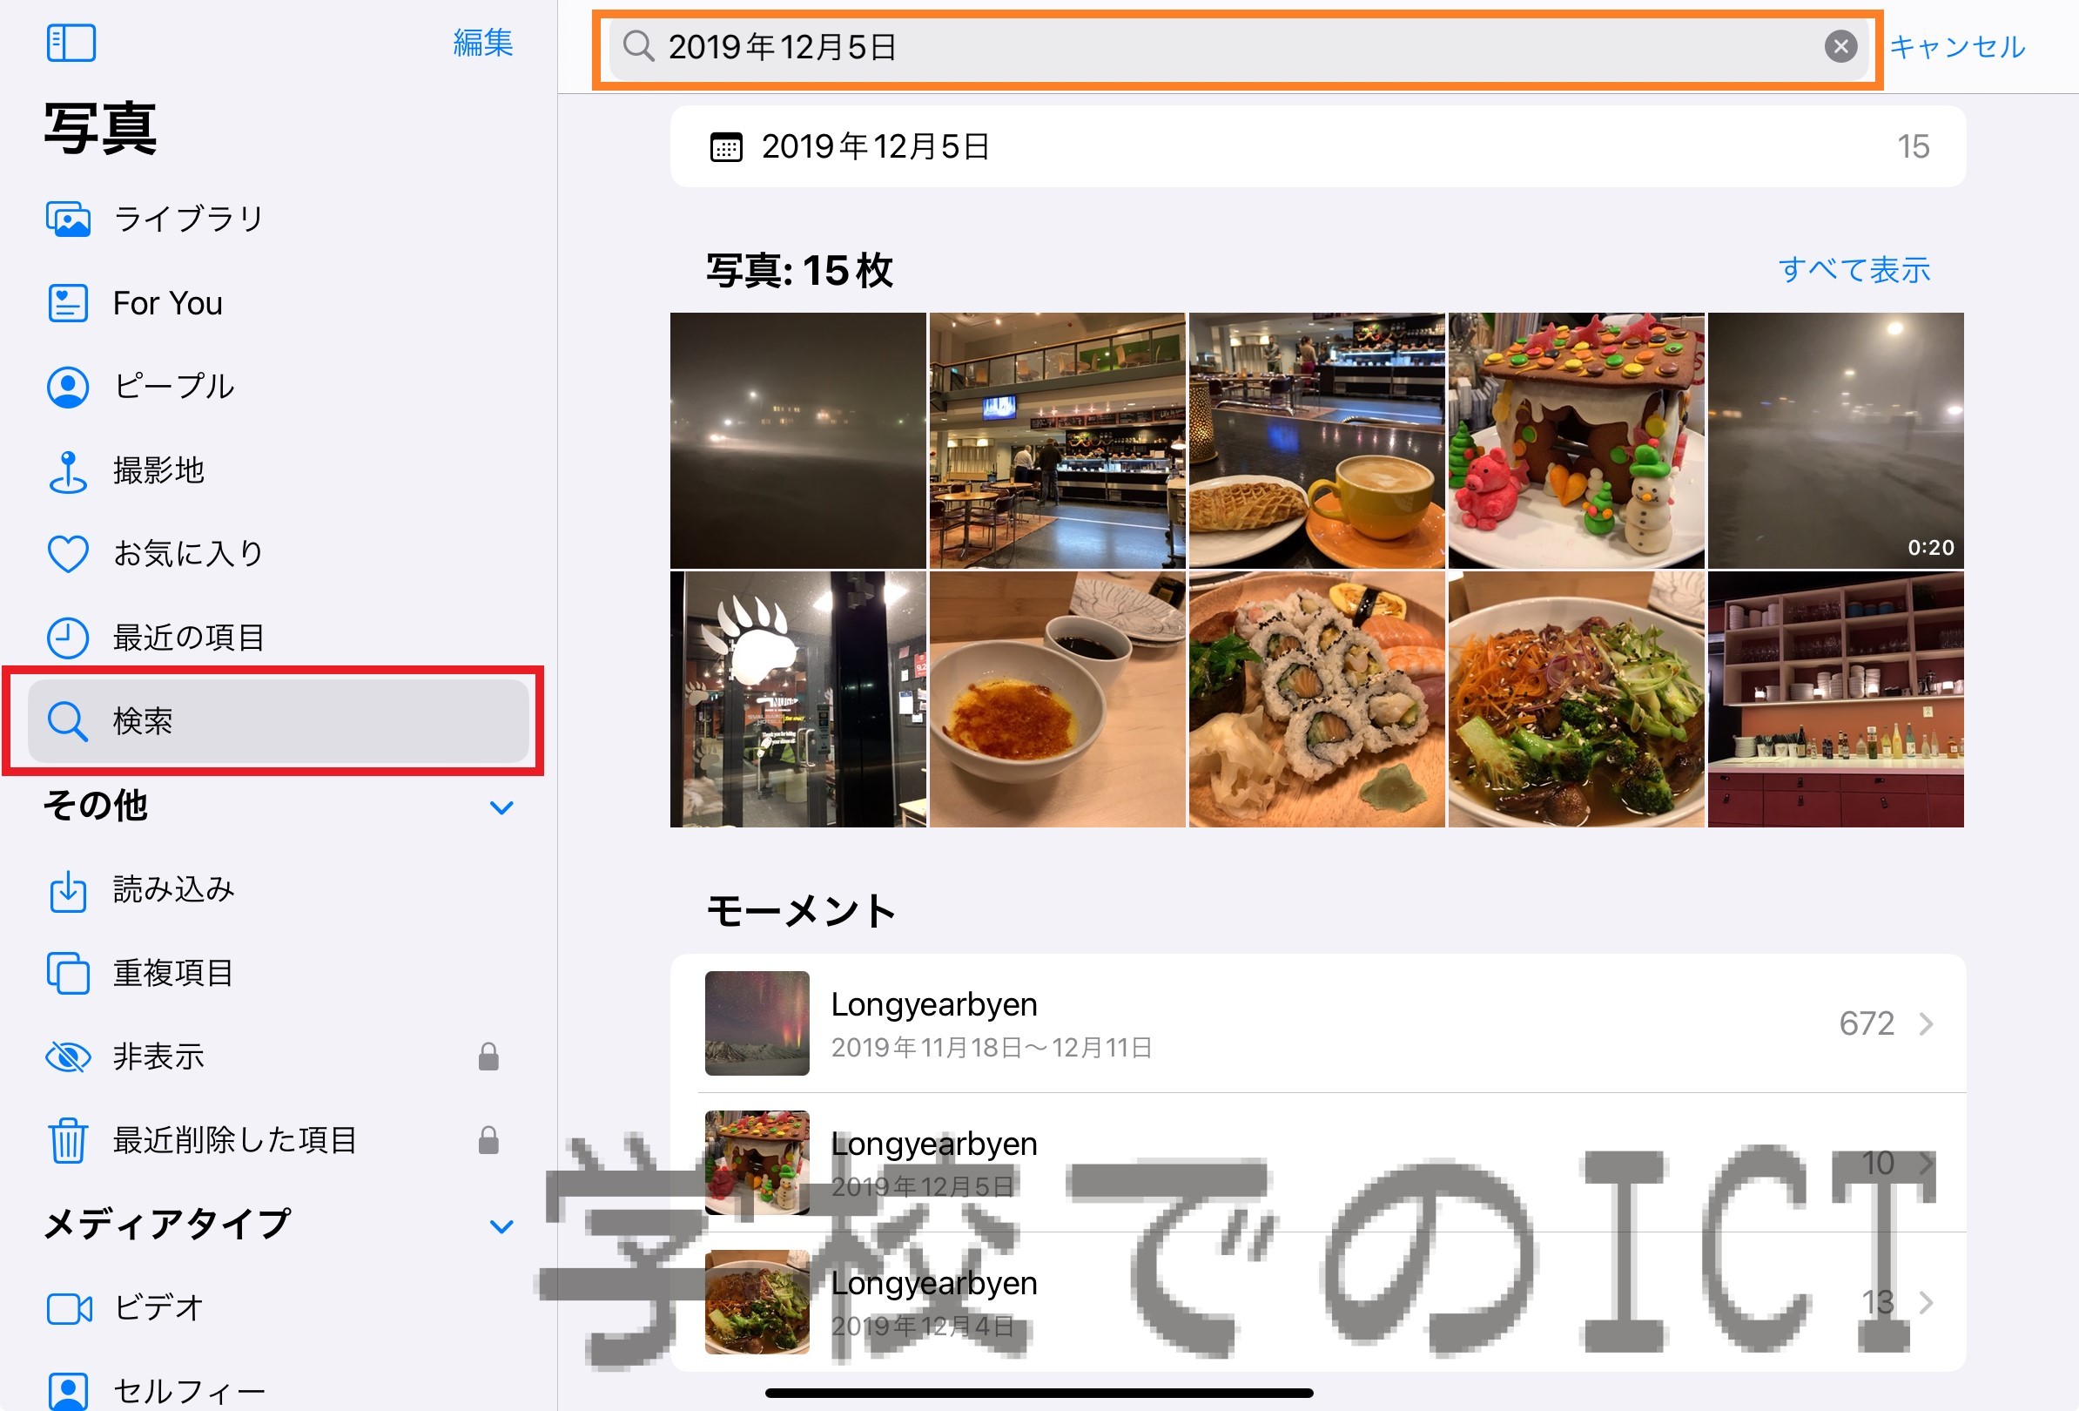Click the lock icon beside 非表示
2079x1411 pixels.
pyautogui.click(x=488, y=1057)
